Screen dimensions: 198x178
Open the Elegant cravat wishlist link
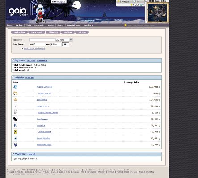pyautogui.click(x=48, y=113)
